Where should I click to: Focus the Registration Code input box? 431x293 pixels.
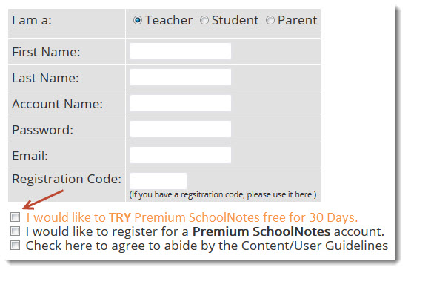[158, 181]
